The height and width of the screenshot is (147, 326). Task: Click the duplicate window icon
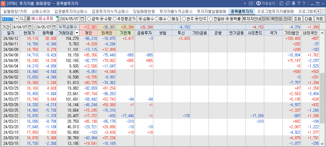(x=288, y=4)
